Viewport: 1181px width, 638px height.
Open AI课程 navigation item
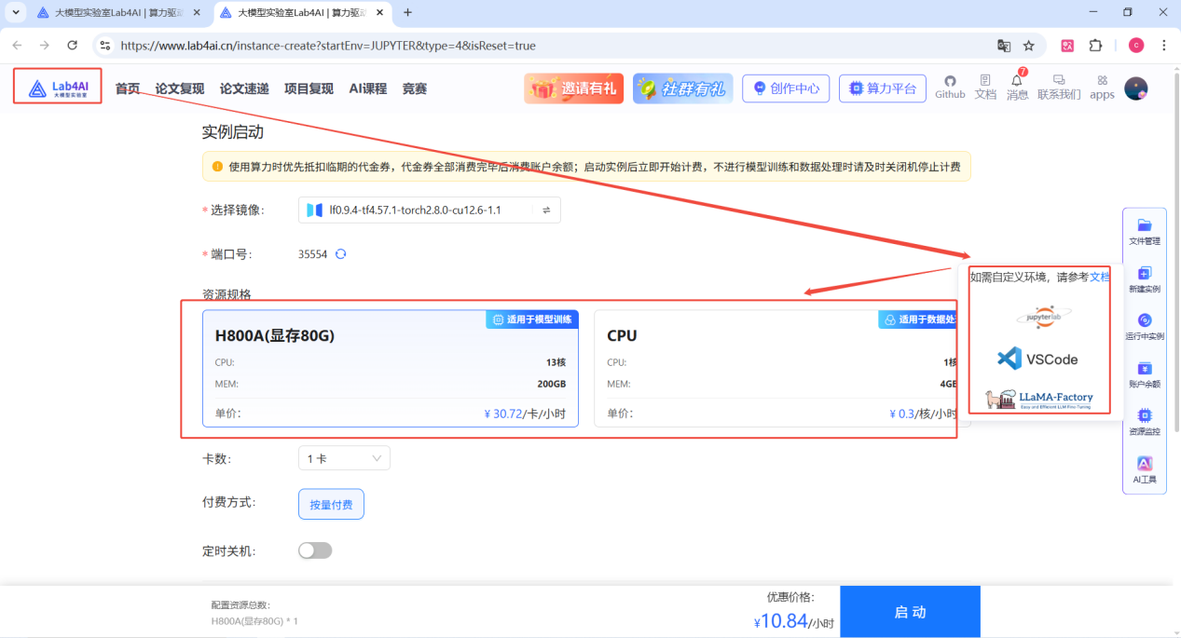(367, 88)
